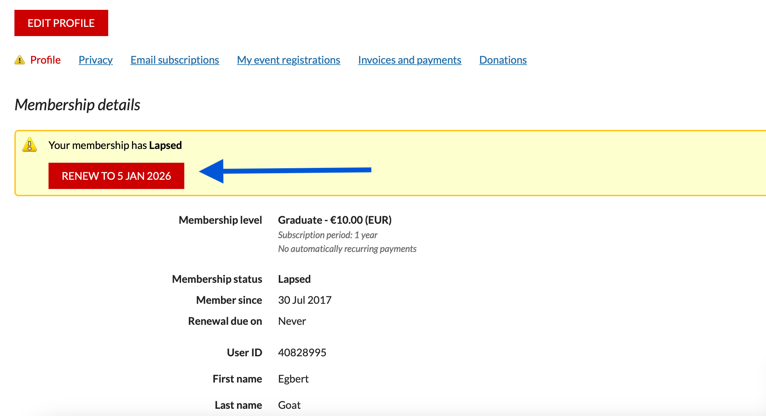Open the Privacy tab
Image resolution: width=766 pixels, height=416 pixels.
[95, 60]
